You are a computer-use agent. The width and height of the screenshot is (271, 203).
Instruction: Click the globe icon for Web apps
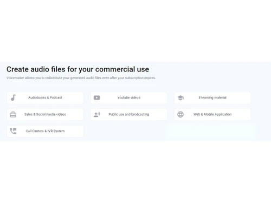point(180,114)
